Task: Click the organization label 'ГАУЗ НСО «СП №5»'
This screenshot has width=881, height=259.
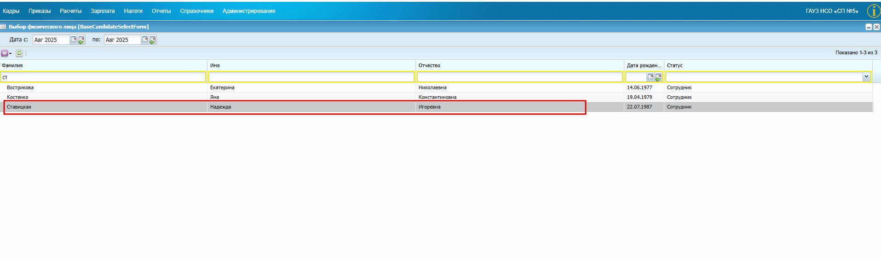Action: coord(832,11)
